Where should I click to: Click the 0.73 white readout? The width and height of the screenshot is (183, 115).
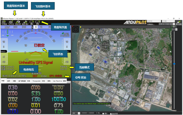click(x=58, y=105)
